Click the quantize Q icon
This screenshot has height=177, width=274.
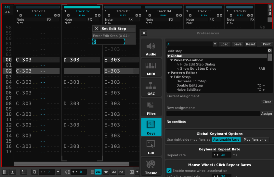click(x=34, y=172)
